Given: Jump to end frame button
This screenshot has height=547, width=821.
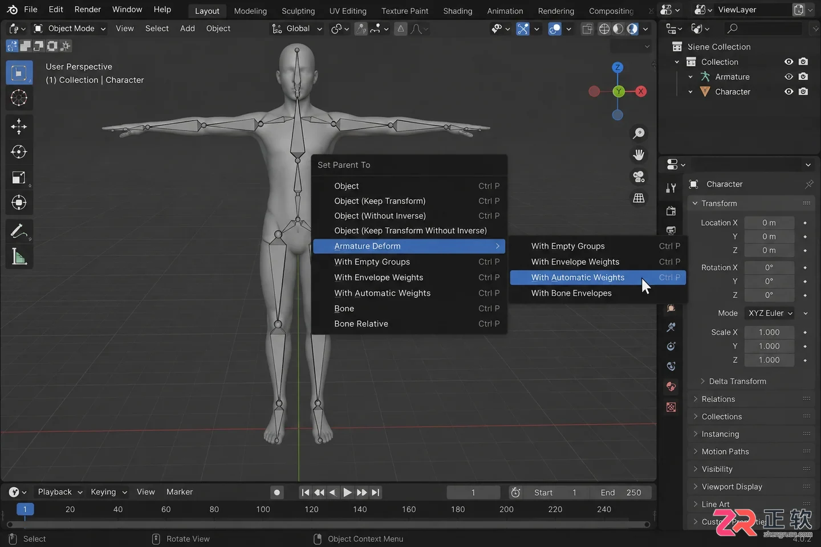Looking at the screenshot, I should [375, 492].
